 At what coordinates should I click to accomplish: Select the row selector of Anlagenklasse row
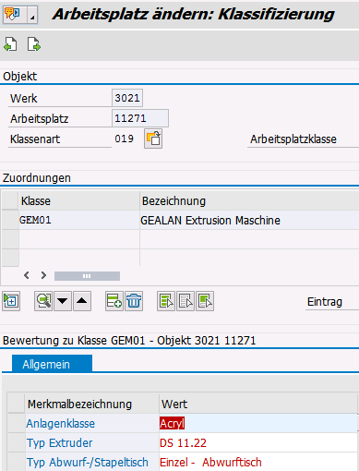[17, 423]
